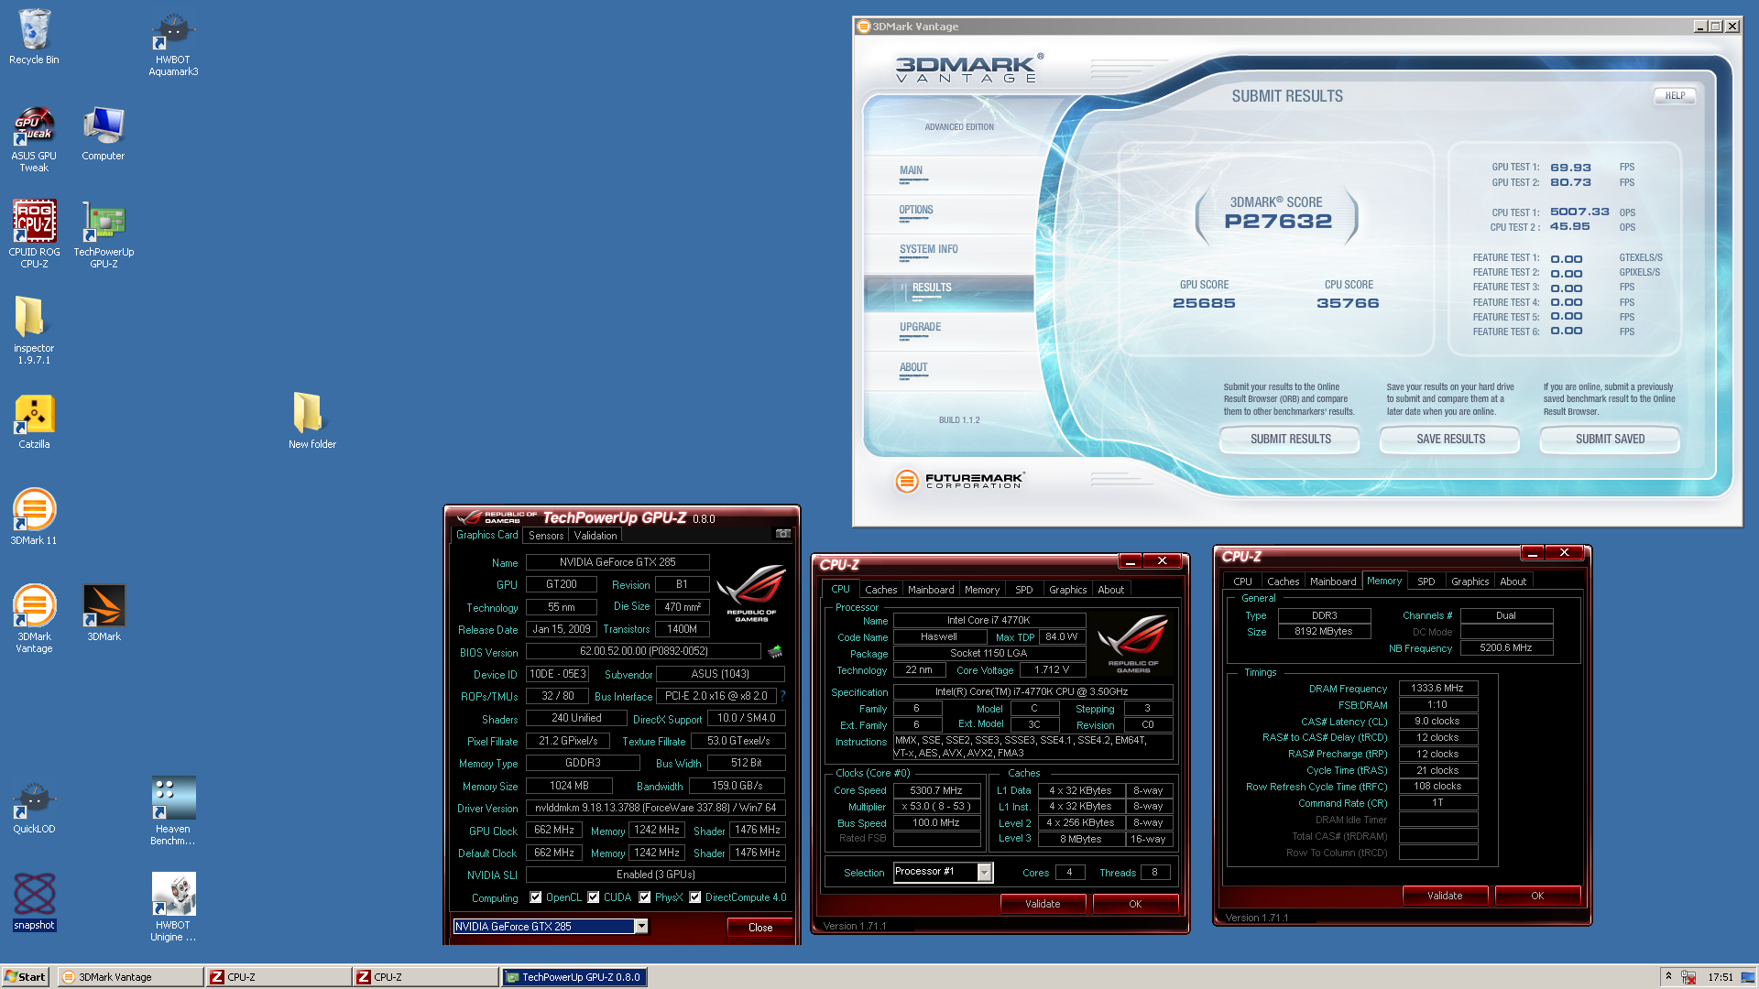Click the GPU-Z Name field value
The height and width of the screenshot is (989, 1759).
(x=617, y=562)
